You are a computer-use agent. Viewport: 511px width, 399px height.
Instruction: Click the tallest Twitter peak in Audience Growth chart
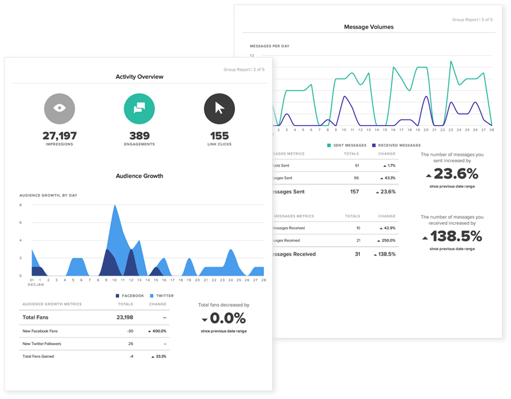(115, 206)
